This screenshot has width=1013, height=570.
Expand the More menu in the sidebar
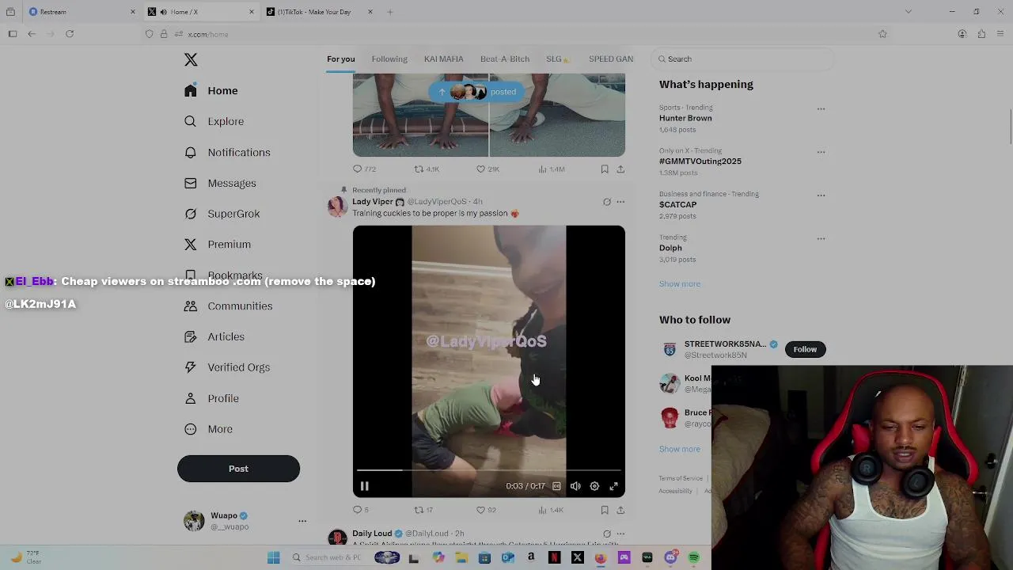tap(209, 429)
